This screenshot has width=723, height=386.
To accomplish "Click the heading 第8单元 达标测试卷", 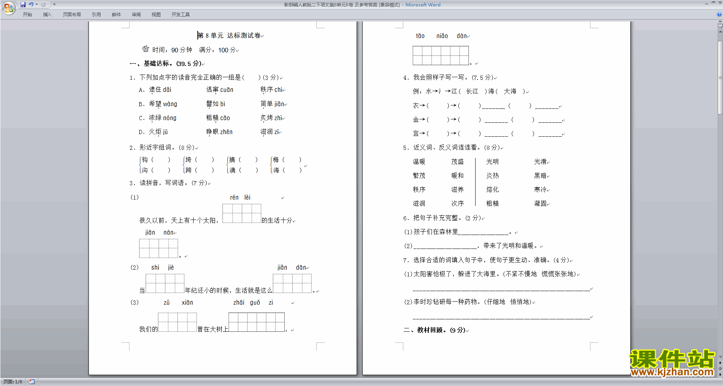I will pyautogui.click(x=229, y=35).
